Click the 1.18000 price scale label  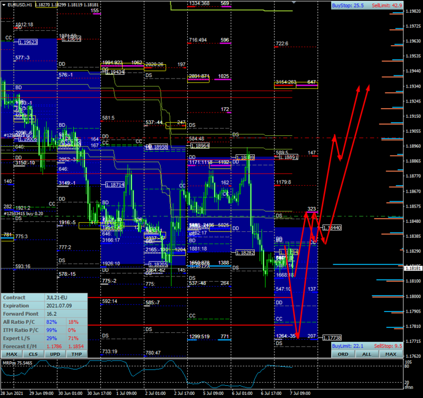pyautogui.click(x=413, y=296)
